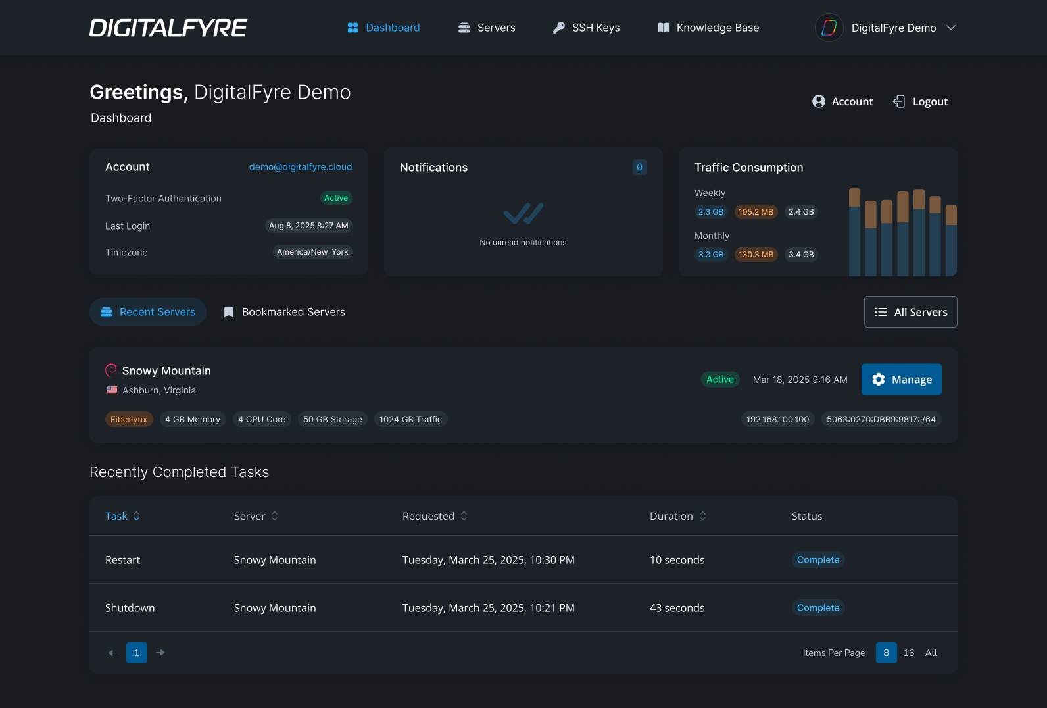Show All items per page
The image size is (1047, 708).
coord(931,653)
